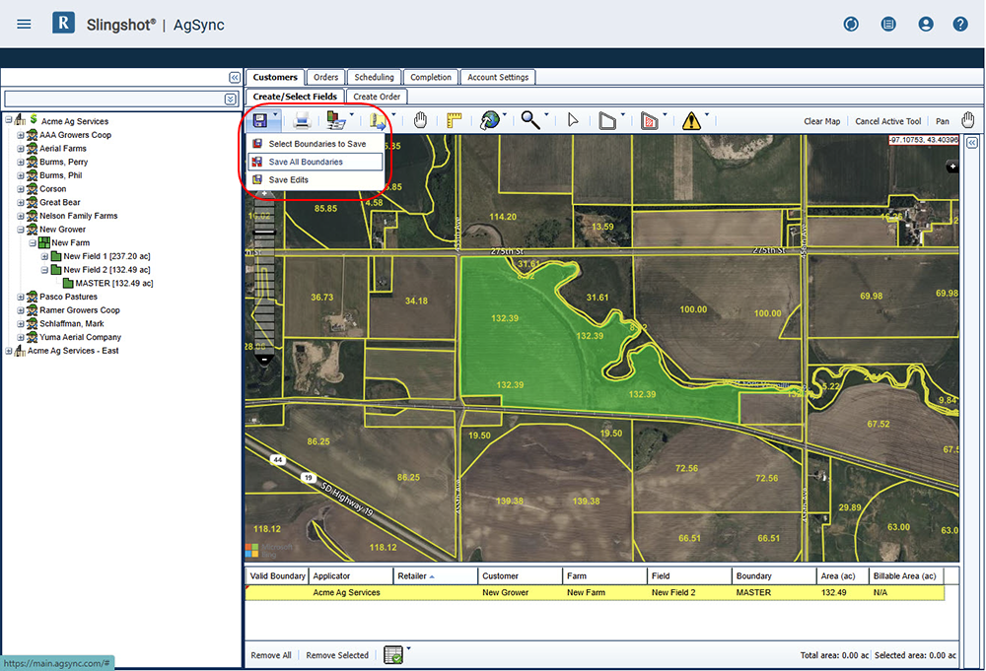Click the red hatched shape tool icon
This screenshot has height=671, width=986.
point(649,120)
